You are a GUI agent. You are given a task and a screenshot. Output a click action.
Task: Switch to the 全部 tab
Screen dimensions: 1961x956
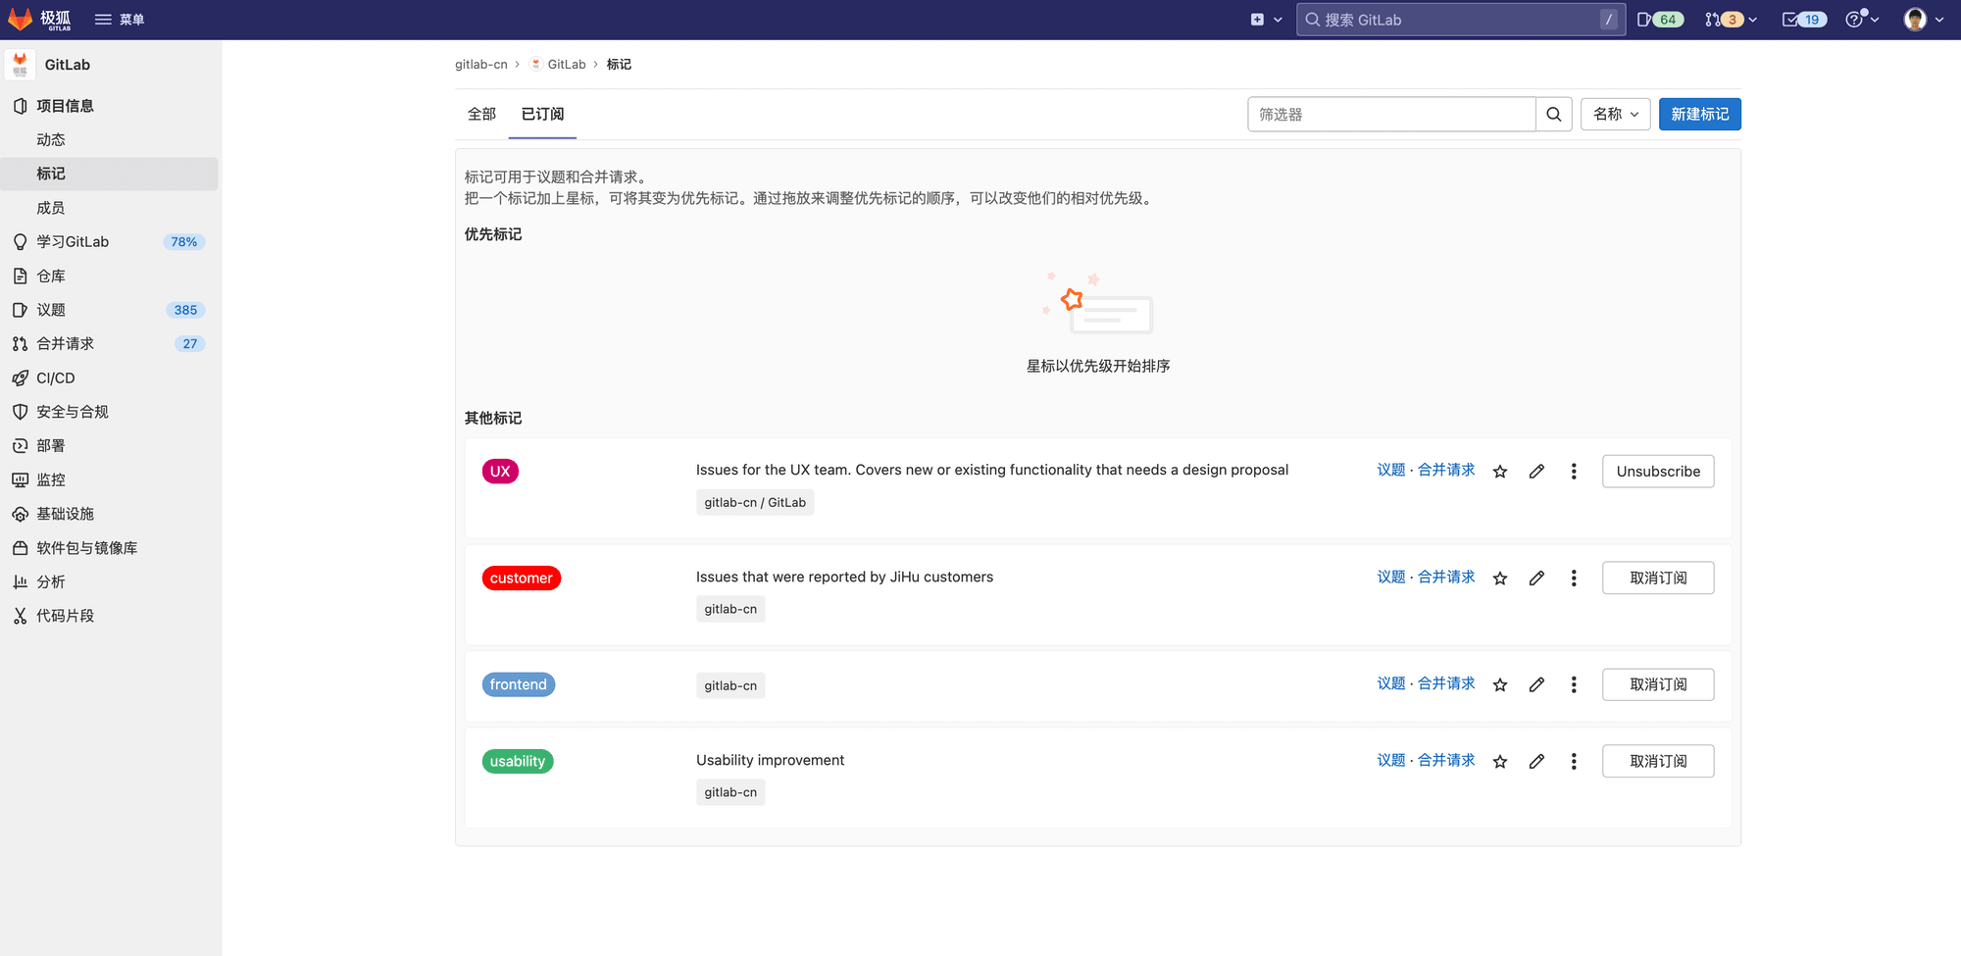point(481,115)
